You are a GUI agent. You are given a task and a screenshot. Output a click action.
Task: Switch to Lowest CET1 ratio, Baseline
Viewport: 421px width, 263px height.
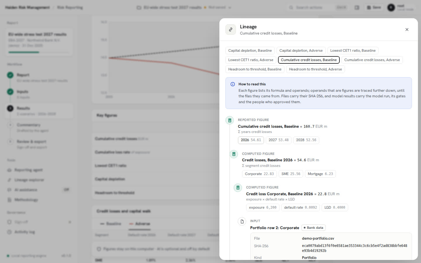(x=353, y=51)
